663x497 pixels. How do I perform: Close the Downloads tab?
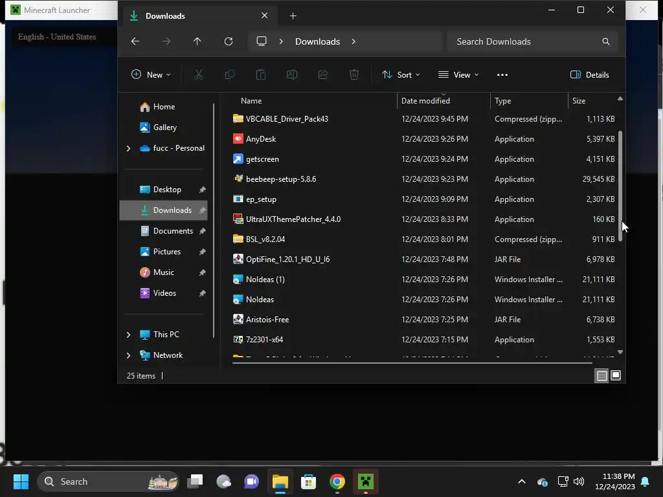coord(265,16)
